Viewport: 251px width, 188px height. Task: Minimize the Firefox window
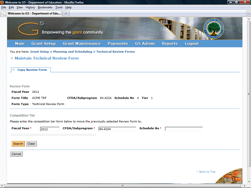(x=231, y=2)
